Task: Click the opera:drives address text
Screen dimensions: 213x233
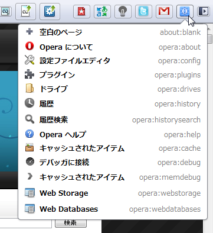Action: tap(179, 89)
